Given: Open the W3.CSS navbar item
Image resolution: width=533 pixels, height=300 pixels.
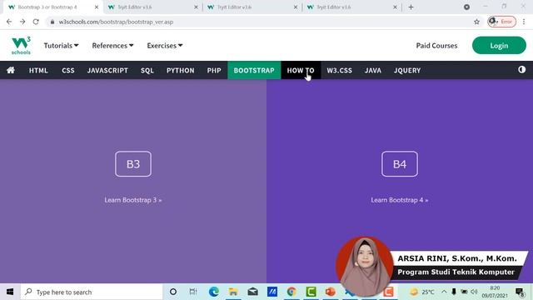Looking at the screenshot, I should tap(339, 70).
